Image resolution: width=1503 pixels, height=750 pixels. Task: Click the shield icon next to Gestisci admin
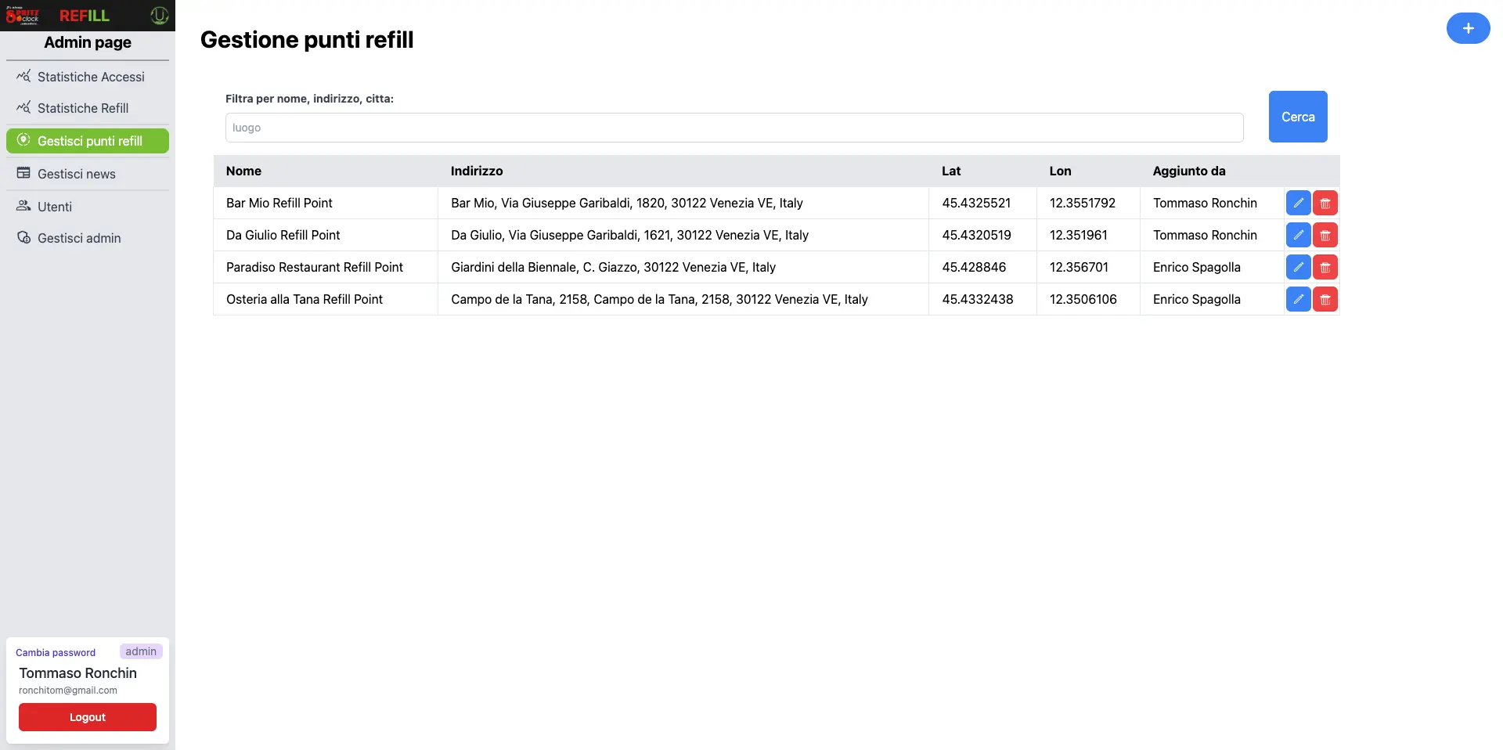24,237
